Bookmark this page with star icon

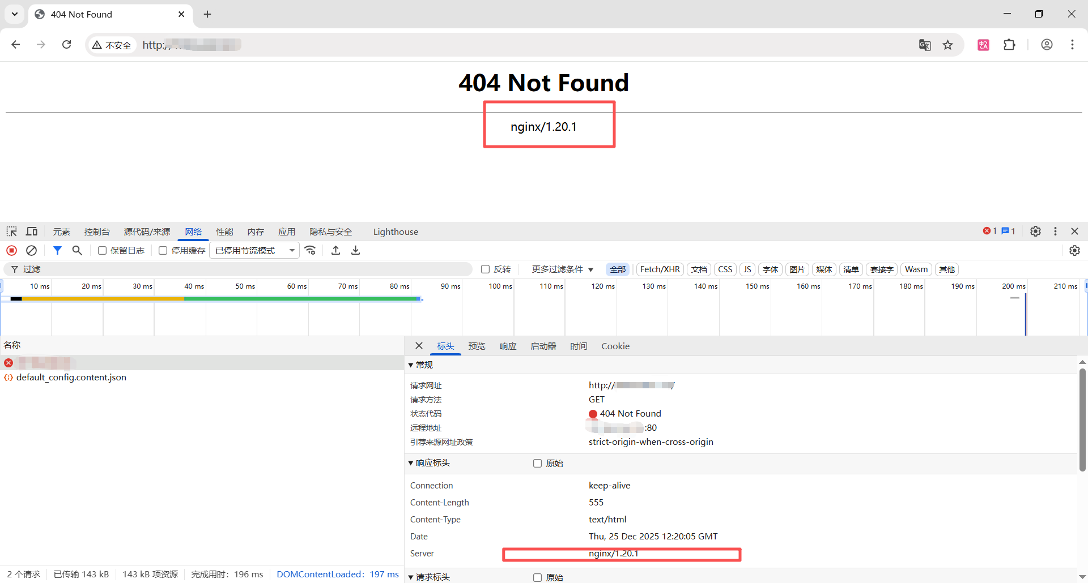click(x=947, y=45)
